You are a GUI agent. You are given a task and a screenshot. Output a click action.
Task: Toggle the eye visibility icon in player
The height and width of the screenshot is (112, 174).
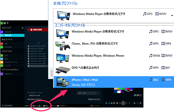[x=140, y=103]
